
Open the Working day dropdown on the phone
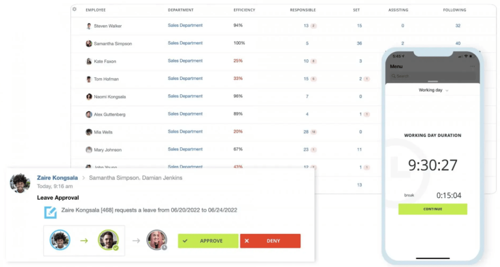432,90
